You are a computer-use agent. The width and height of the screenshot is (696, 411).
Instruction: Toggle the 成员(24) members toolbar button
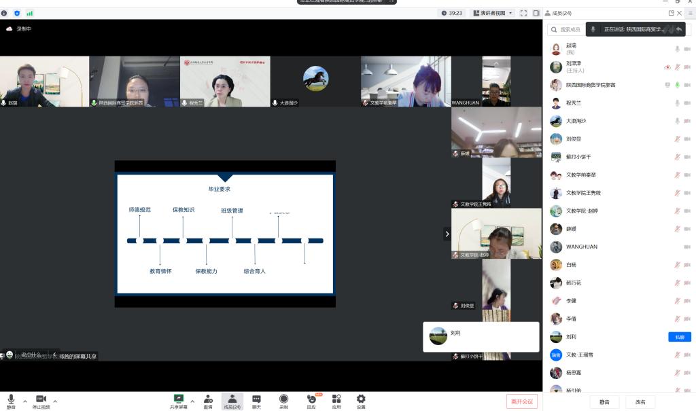pyautogui.click(x=232, y=401)
